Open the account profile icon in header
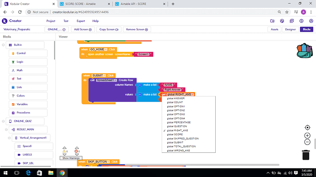316x177 pixels. point(311,21)
